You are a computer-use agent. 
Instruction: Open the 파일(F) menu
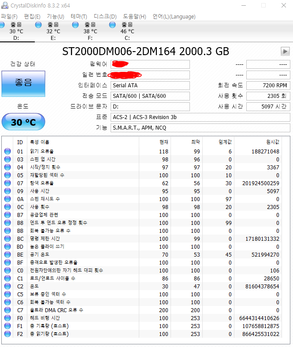point(9,17)
